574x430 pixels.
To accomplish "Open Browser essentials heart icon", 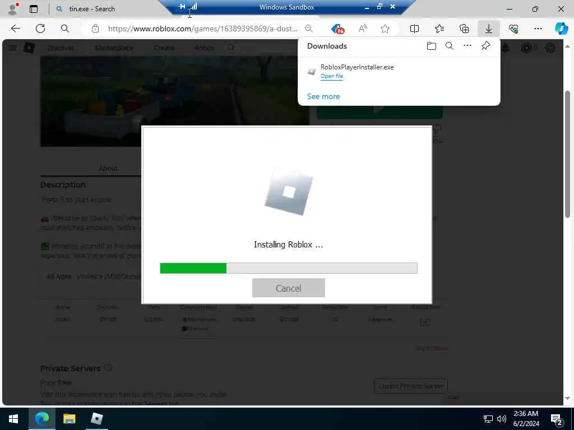I will (x=513, y=29).
